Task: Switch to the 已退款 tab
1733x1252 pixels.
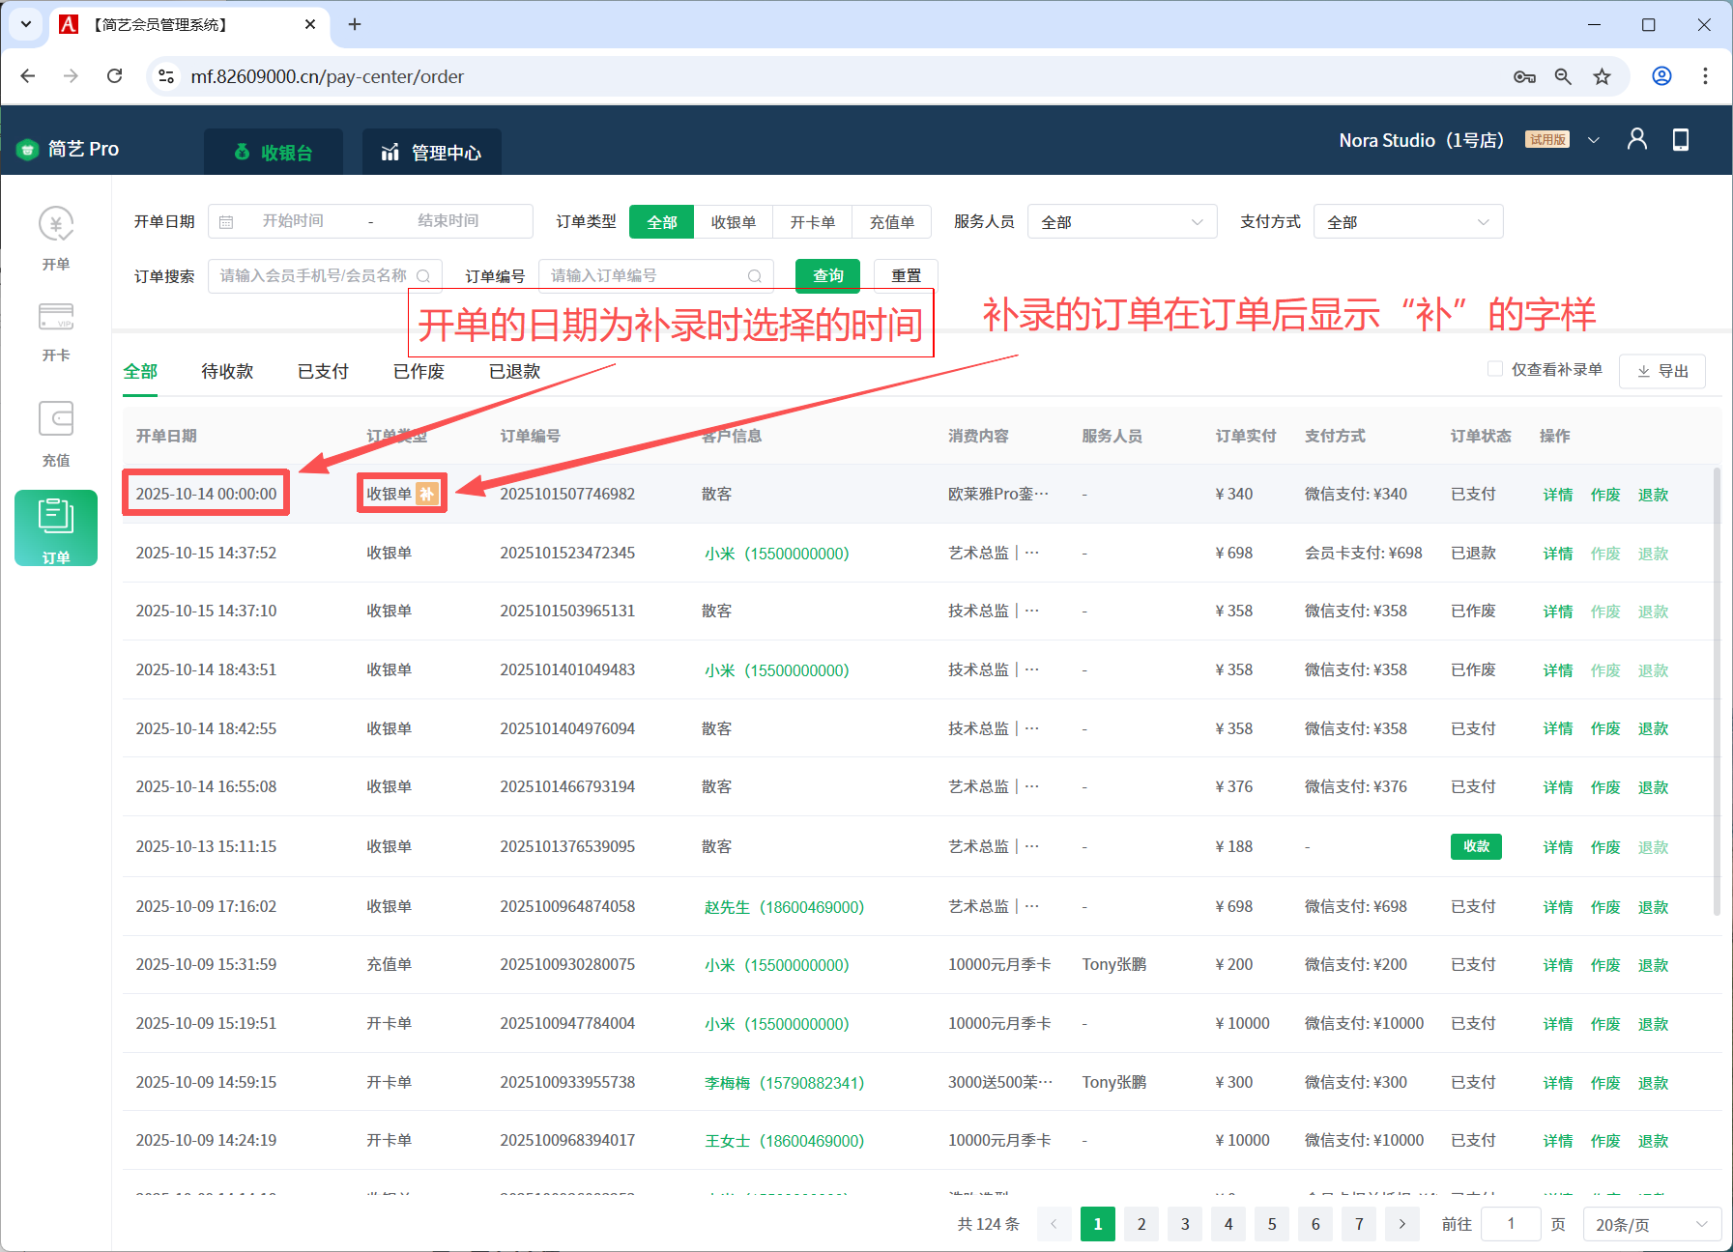Action: [514, 372]
